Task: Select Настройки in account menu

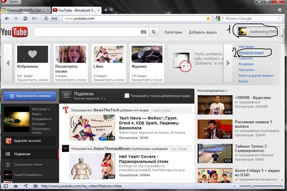Action: point(246,70)
